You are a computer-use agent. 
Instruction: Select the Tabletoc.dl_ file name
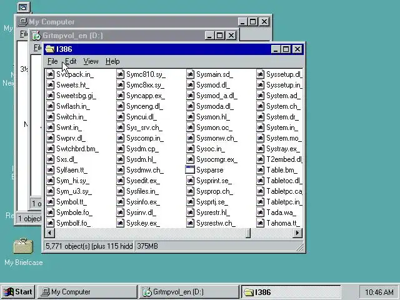tap(284, 181)
